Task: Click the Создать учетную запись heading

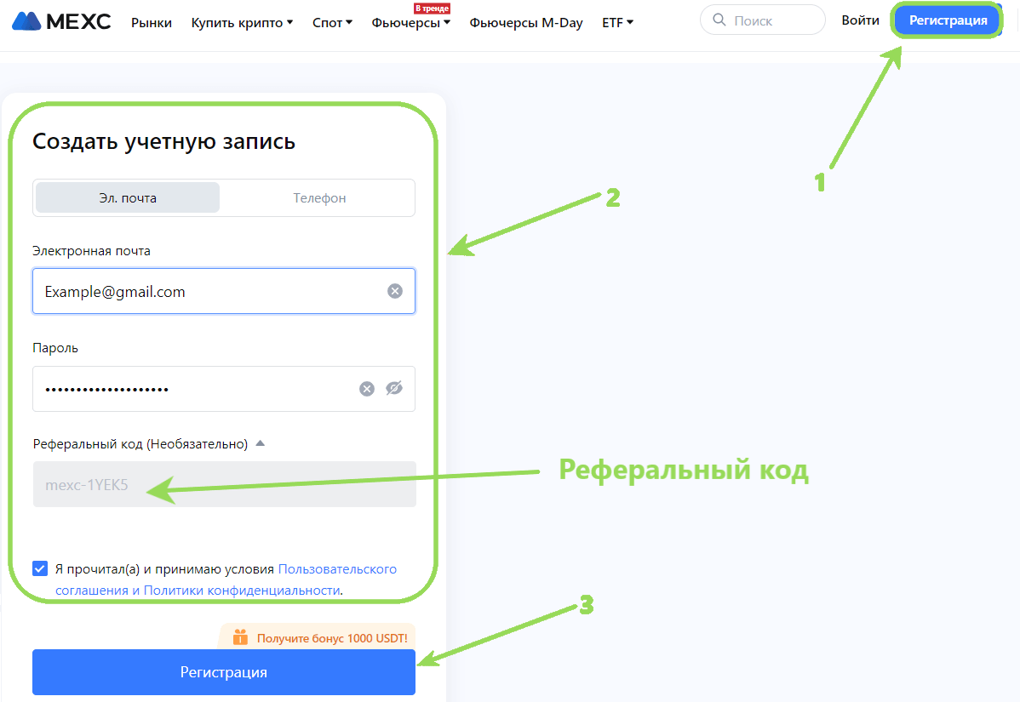Action: 164,141
